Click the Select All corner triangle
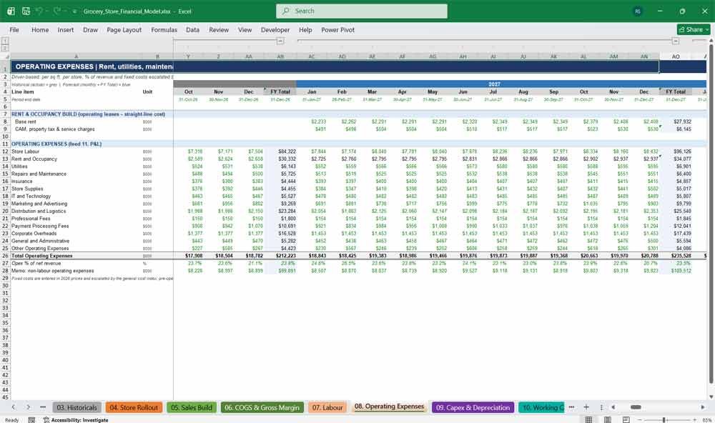 pyautogui.click(x=6, y=56)
